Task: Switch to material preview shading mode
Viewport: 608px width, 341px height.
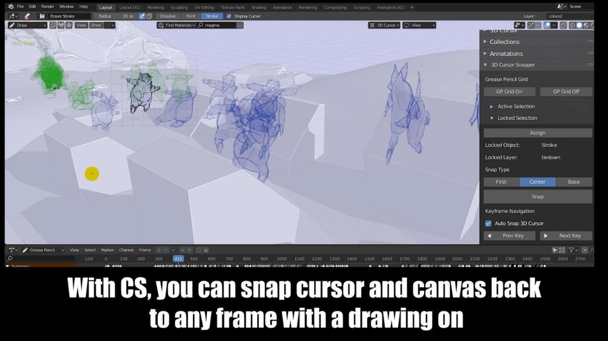Action: [x=586, y=25]
